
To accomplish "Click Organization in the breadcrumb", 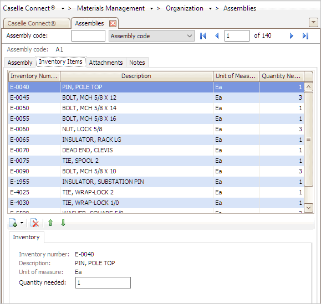I will click(x=185, y=8).
